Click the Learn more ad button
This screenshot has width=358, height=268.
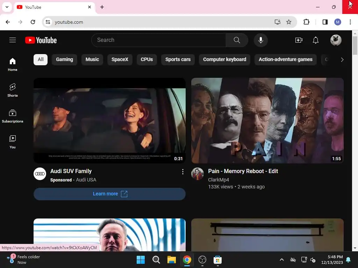[109, 194]
